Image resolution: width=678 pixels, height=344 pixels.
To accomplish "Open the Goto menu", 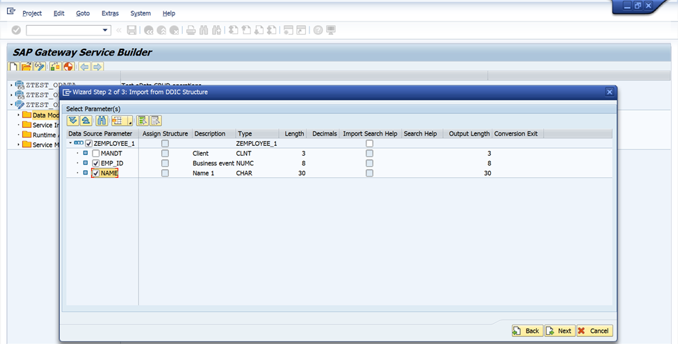I will [x=83, y=13].
